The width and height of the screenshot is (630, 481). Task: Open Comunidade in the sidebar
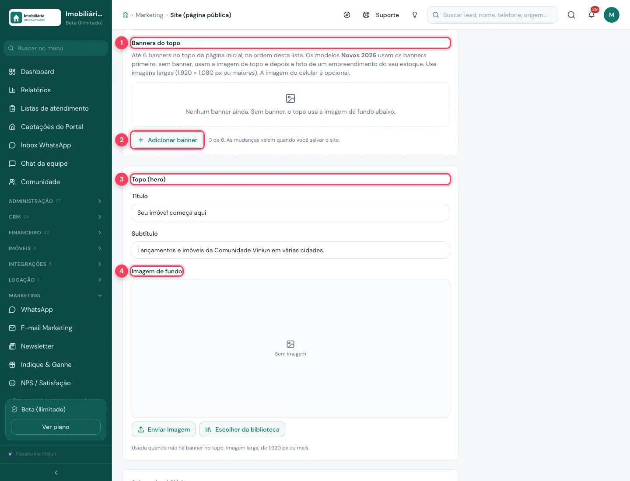point(56,182)
